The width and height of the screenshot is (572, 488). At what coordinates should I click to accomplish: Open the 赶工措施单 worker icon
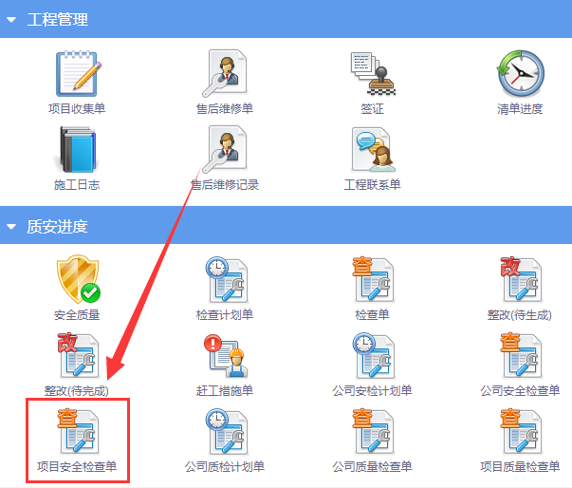[x=226, y=356]
